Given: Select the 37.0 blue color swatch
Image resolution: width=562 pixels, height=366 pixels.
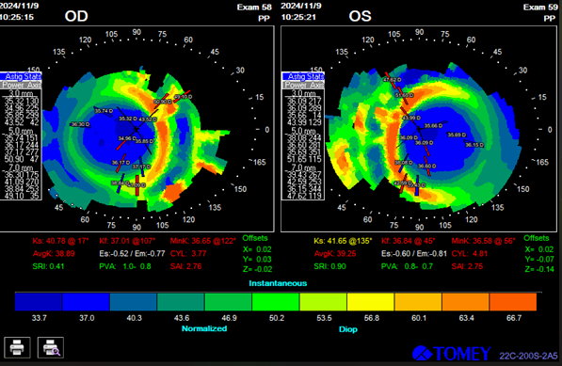Looking at the screenshot, I should click(86, 301).
